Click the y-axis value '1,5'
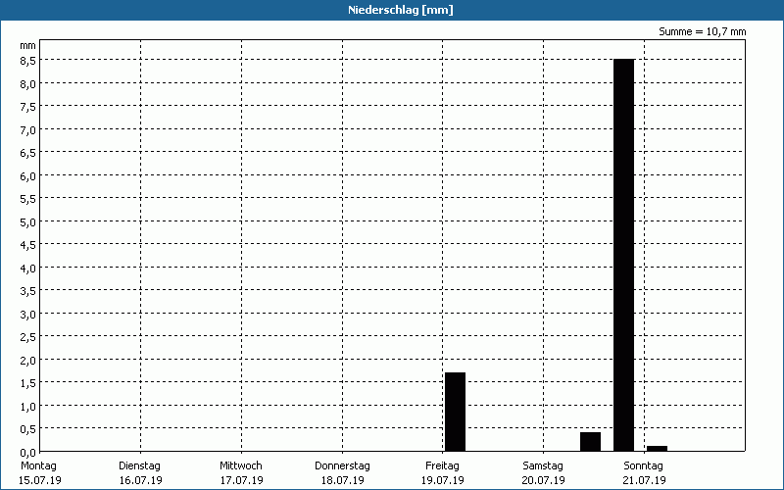 [x=28, y=383]
